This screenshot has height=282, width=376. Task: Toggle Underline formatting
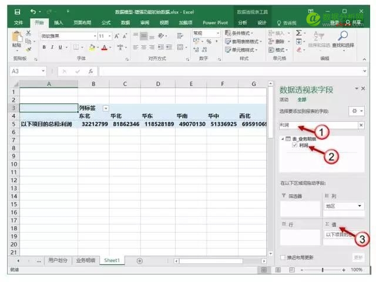(60, 47)
